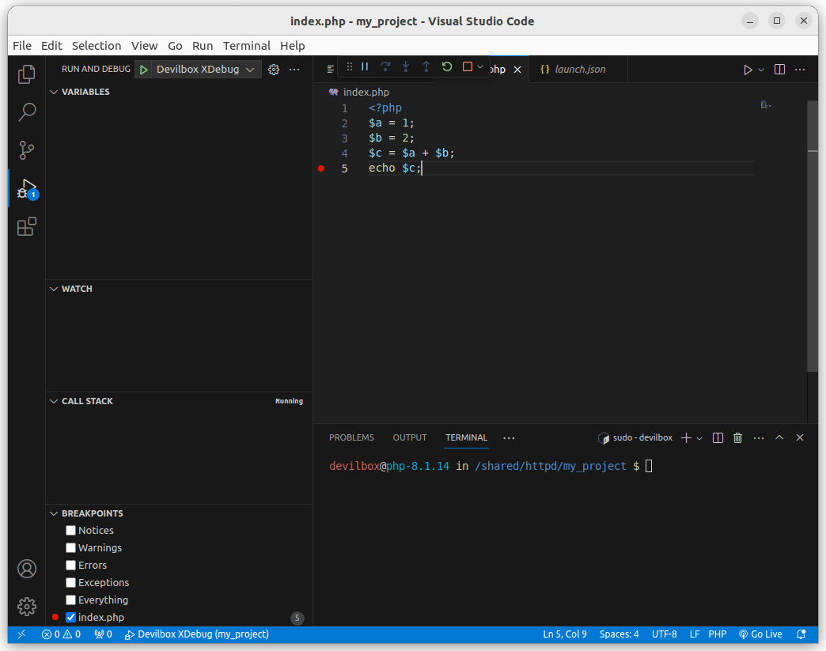This screenshot has height=651, width=826.
Task: Enable the Notices breakpoint checkbox
Action: coord(70,530)
